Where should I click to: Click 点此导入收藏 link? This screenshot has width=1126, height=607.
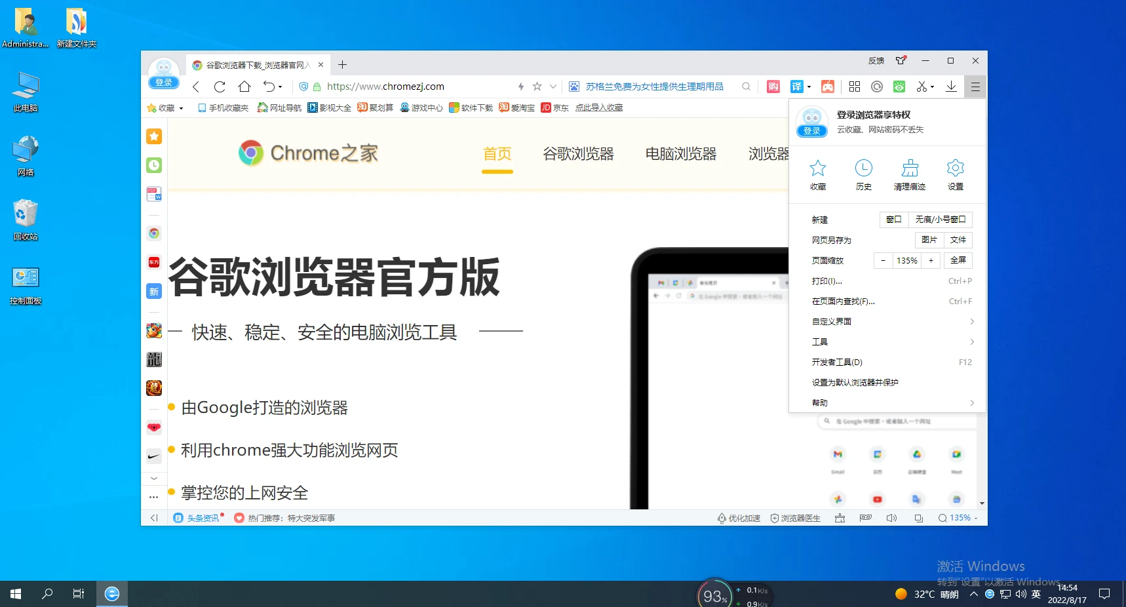tap(599, 108)
